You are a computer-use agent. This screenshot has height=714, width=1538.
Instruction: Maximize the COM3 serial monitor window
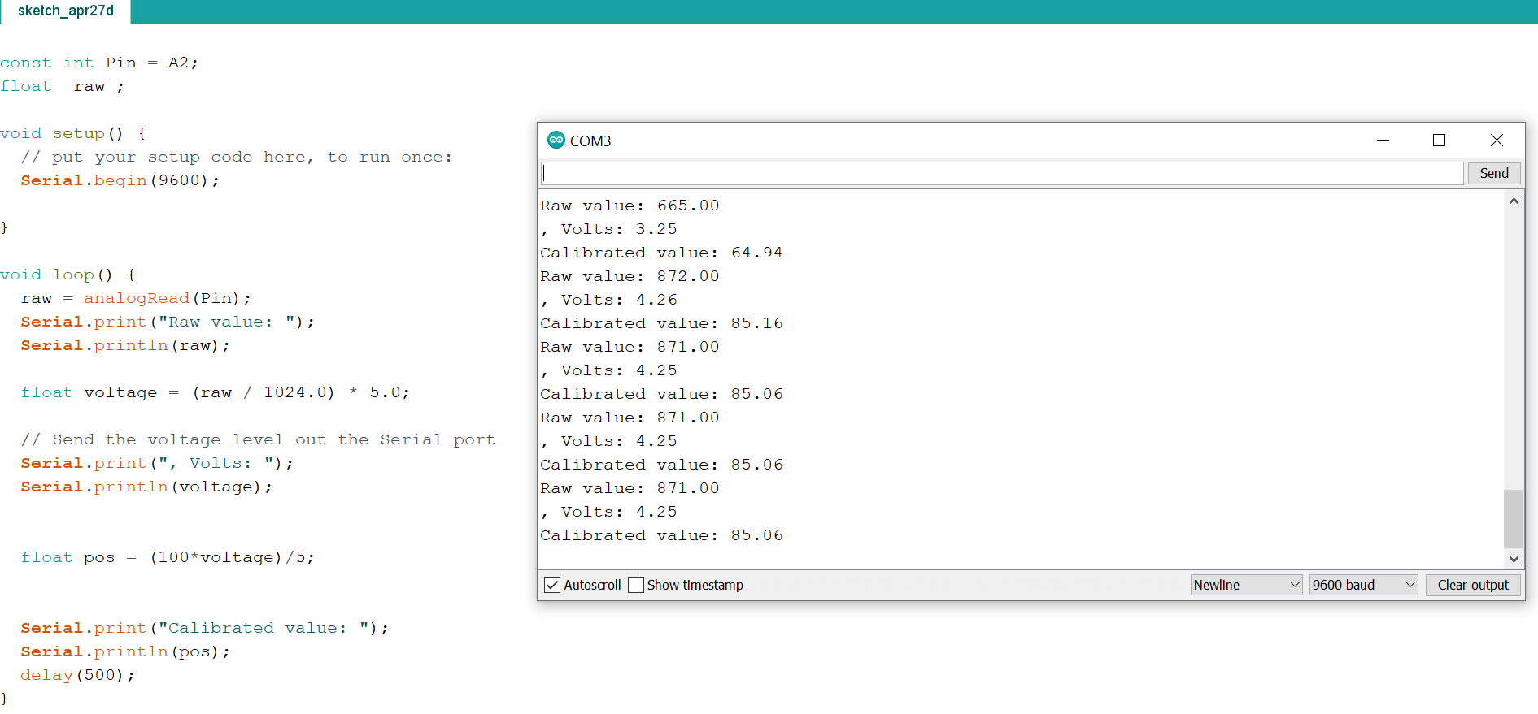click(x=1439, y=141)
